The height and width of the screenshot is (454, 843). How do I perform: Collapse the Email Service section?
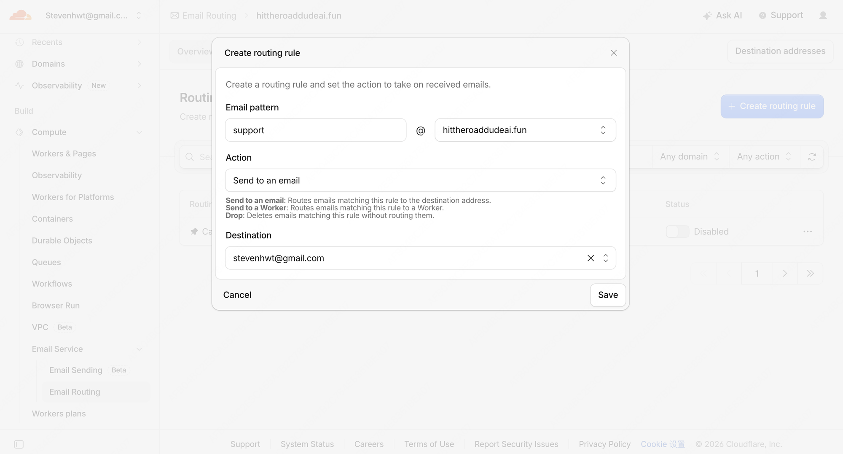[139, 349]
